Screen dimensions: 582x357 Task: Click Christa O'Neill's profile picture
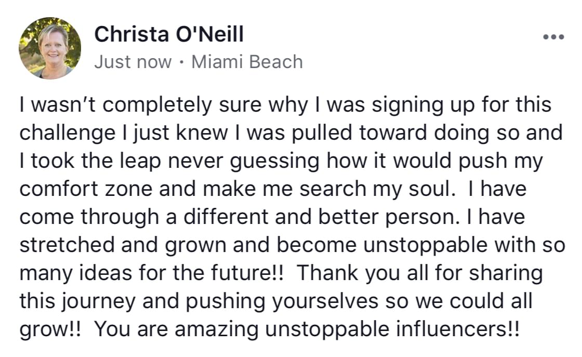(50, 48)
